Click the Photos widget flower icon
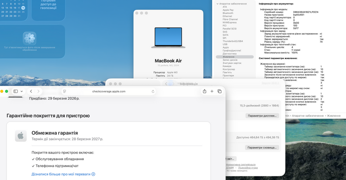346x180 pixels. tap(30, 38)
